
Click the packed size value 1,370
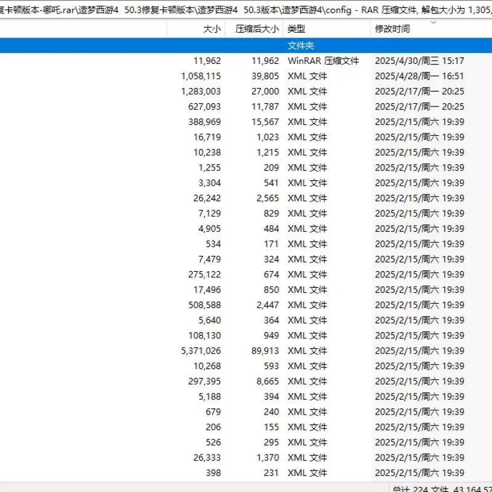coord(268,458)
